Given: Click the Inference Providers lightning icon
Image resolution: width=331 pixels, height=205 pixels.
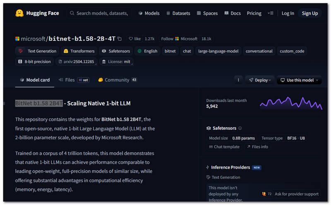Looking at the screenshot, I should [x=208, y=167].
